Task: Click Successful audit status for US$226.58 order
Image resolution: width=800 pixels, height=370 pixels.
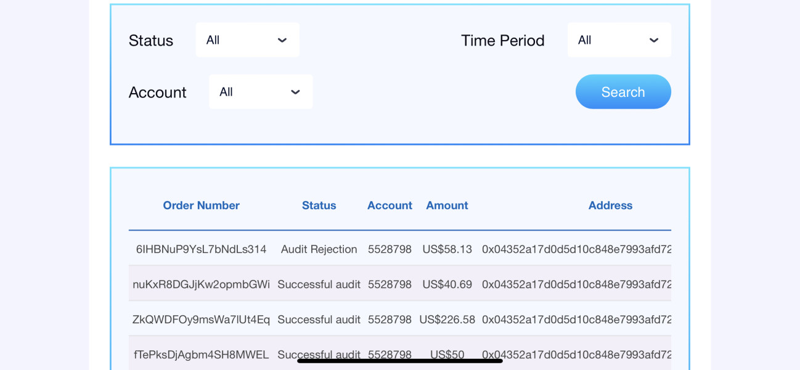Action: click(x=319, y=319)
